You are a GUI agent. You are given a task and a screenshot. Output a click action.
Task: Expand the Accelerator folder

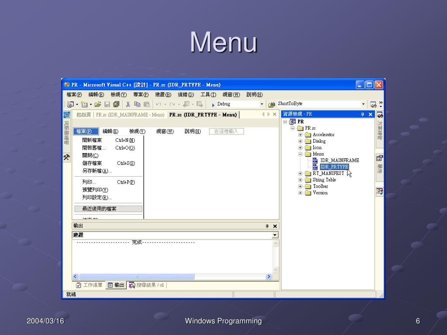coord(300,135)
